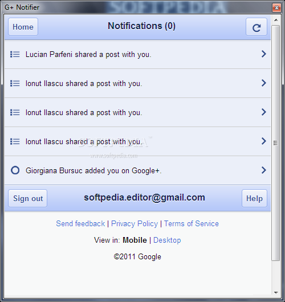
Task: Click the list icon beside Lucian Parfeni's post
Action: click(x=15, y=54)
